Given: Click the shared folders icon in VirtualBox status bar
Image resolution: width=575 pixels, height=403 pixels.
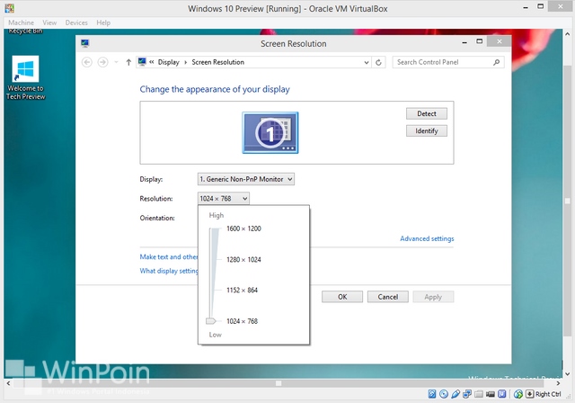Looking at the screenshot, I should 479,394.
